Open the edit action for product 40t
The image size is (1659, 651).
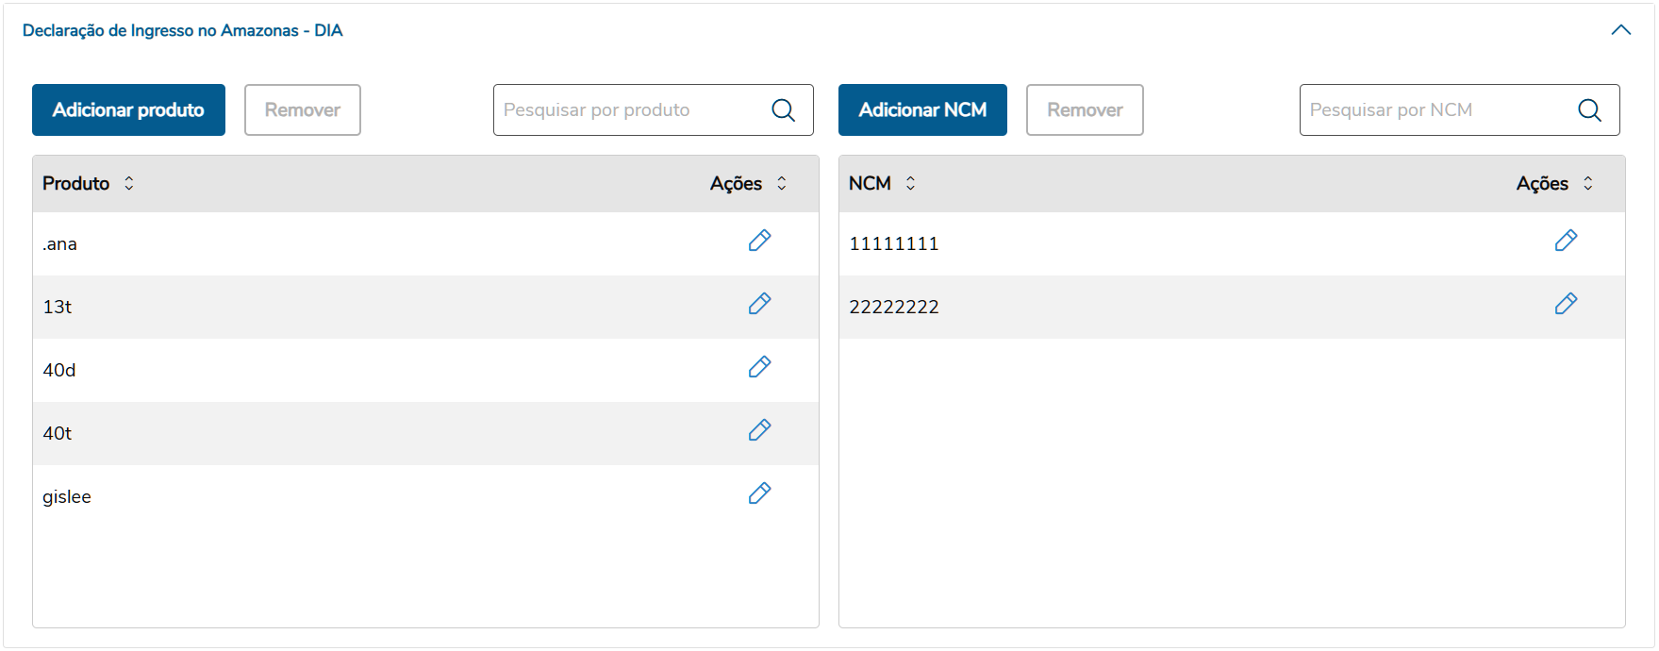coord(759,430)
